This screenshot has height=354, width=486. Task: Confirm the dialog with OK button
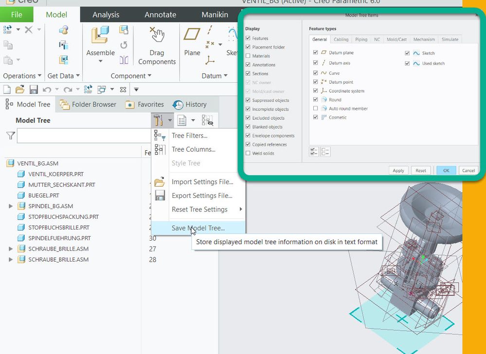point(446,170)
